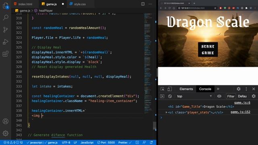Screen dimensions: 258x145
Task: Click the '// Display Heal' comment line
Action: [46, 48]
